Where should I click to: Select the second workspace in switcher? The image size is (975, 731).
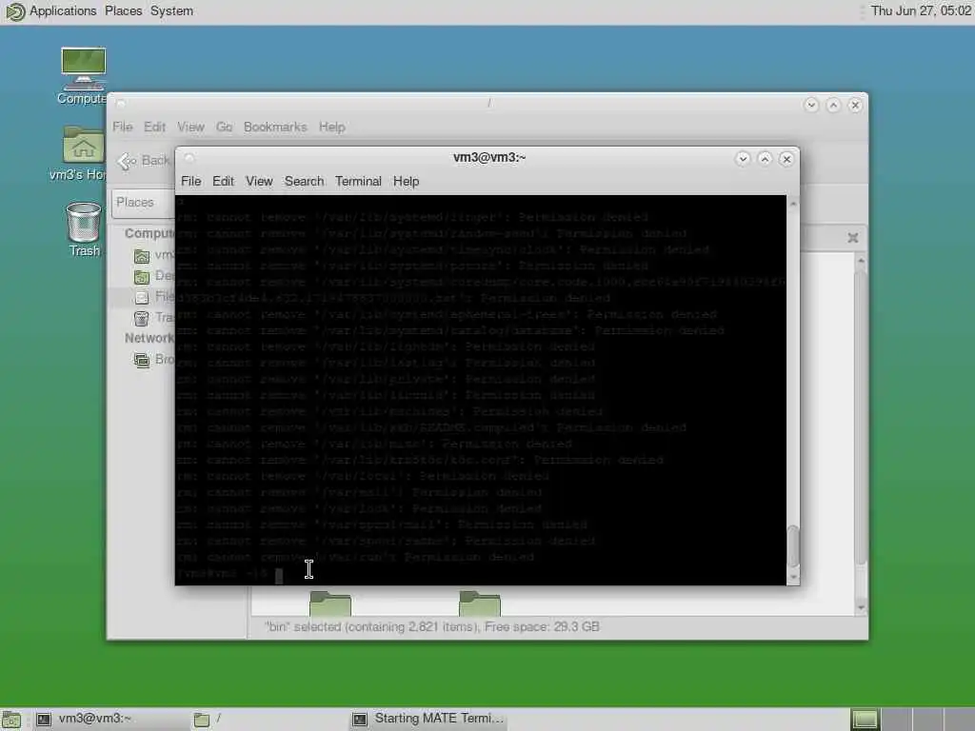pos(896,720)
